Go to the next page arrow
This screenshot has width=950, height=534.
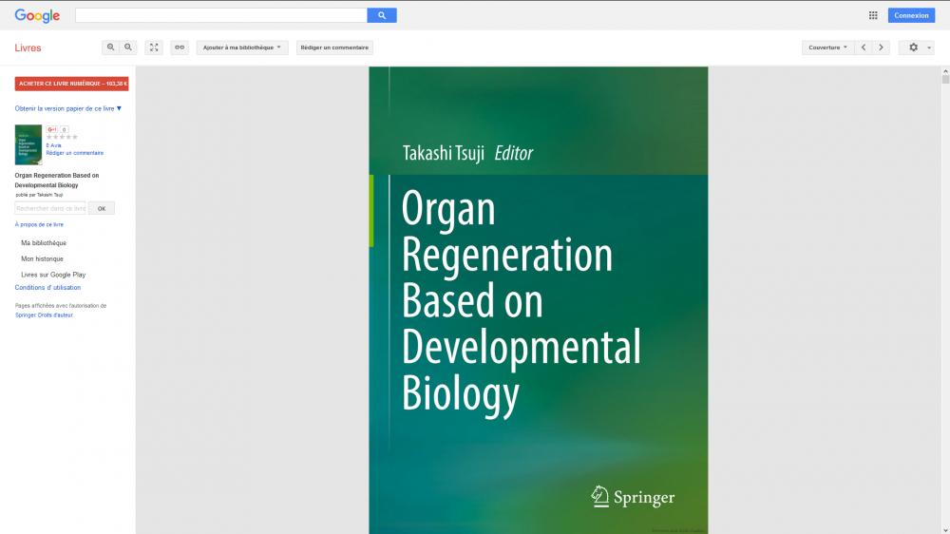point(881,48)
